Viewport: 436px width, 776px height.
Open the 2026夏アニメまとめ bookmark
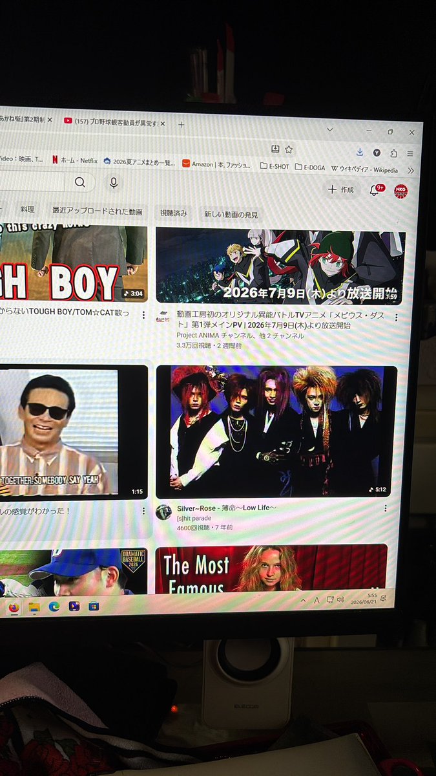pos(139,162)
